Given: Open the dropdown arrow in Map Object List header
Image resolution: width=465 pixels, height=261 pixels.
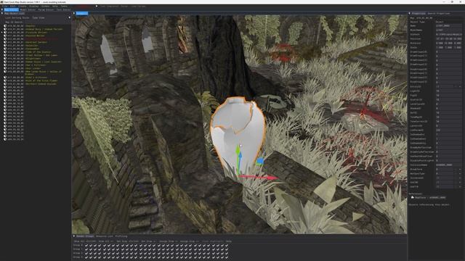Looking at the screenshot, I should tap(70, 17).
